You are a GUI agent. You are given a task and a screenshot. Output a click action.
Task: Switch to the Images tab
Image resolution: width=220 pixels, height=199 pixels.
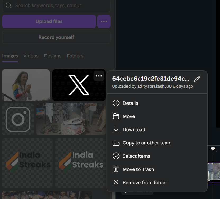coord(10,56)
